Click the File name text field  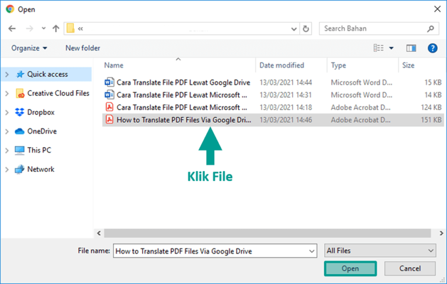click(x=211, y=251)
